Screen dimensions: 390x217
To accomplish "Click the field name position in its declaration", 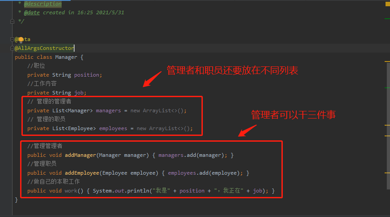I will click(x=87, y=75).
